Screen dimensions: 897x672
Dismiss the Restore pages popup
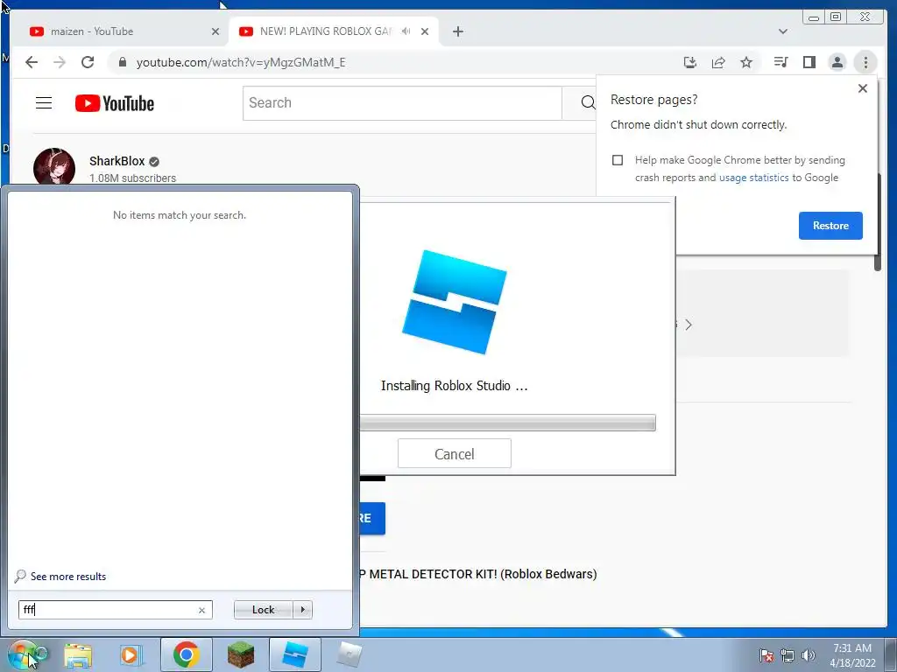863,88
